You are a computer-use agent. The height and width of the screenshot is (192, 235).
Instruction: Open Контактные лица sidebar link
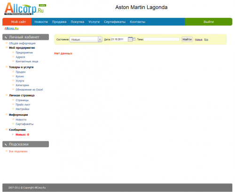pyautogui.click(x=27, y=61)
